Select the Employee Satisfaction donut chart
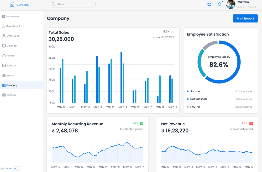This screenshot has height=172, width=262. [x=219, y=62]
